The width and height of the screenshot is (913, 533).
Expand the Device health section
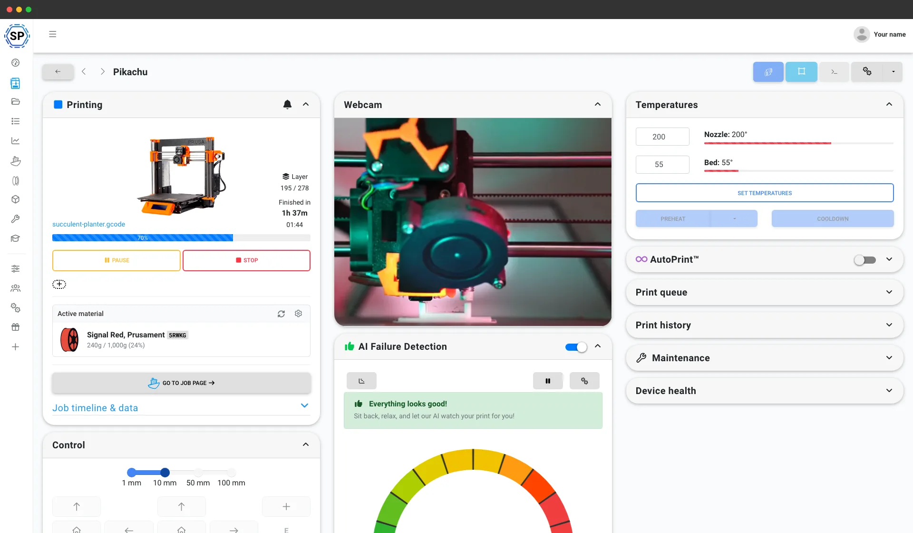(889, 391)
